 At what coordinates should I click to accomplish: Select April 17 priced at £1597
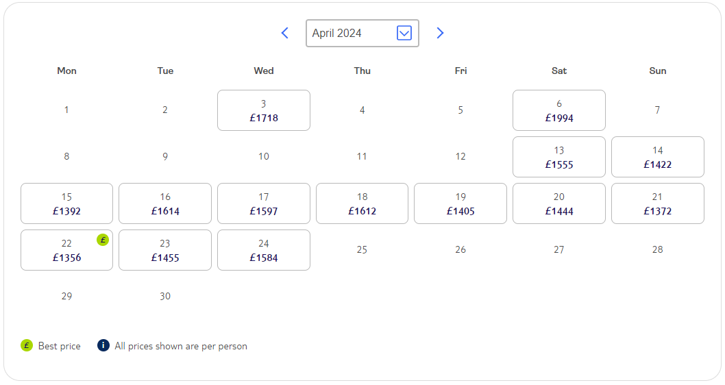click(264, 204)
